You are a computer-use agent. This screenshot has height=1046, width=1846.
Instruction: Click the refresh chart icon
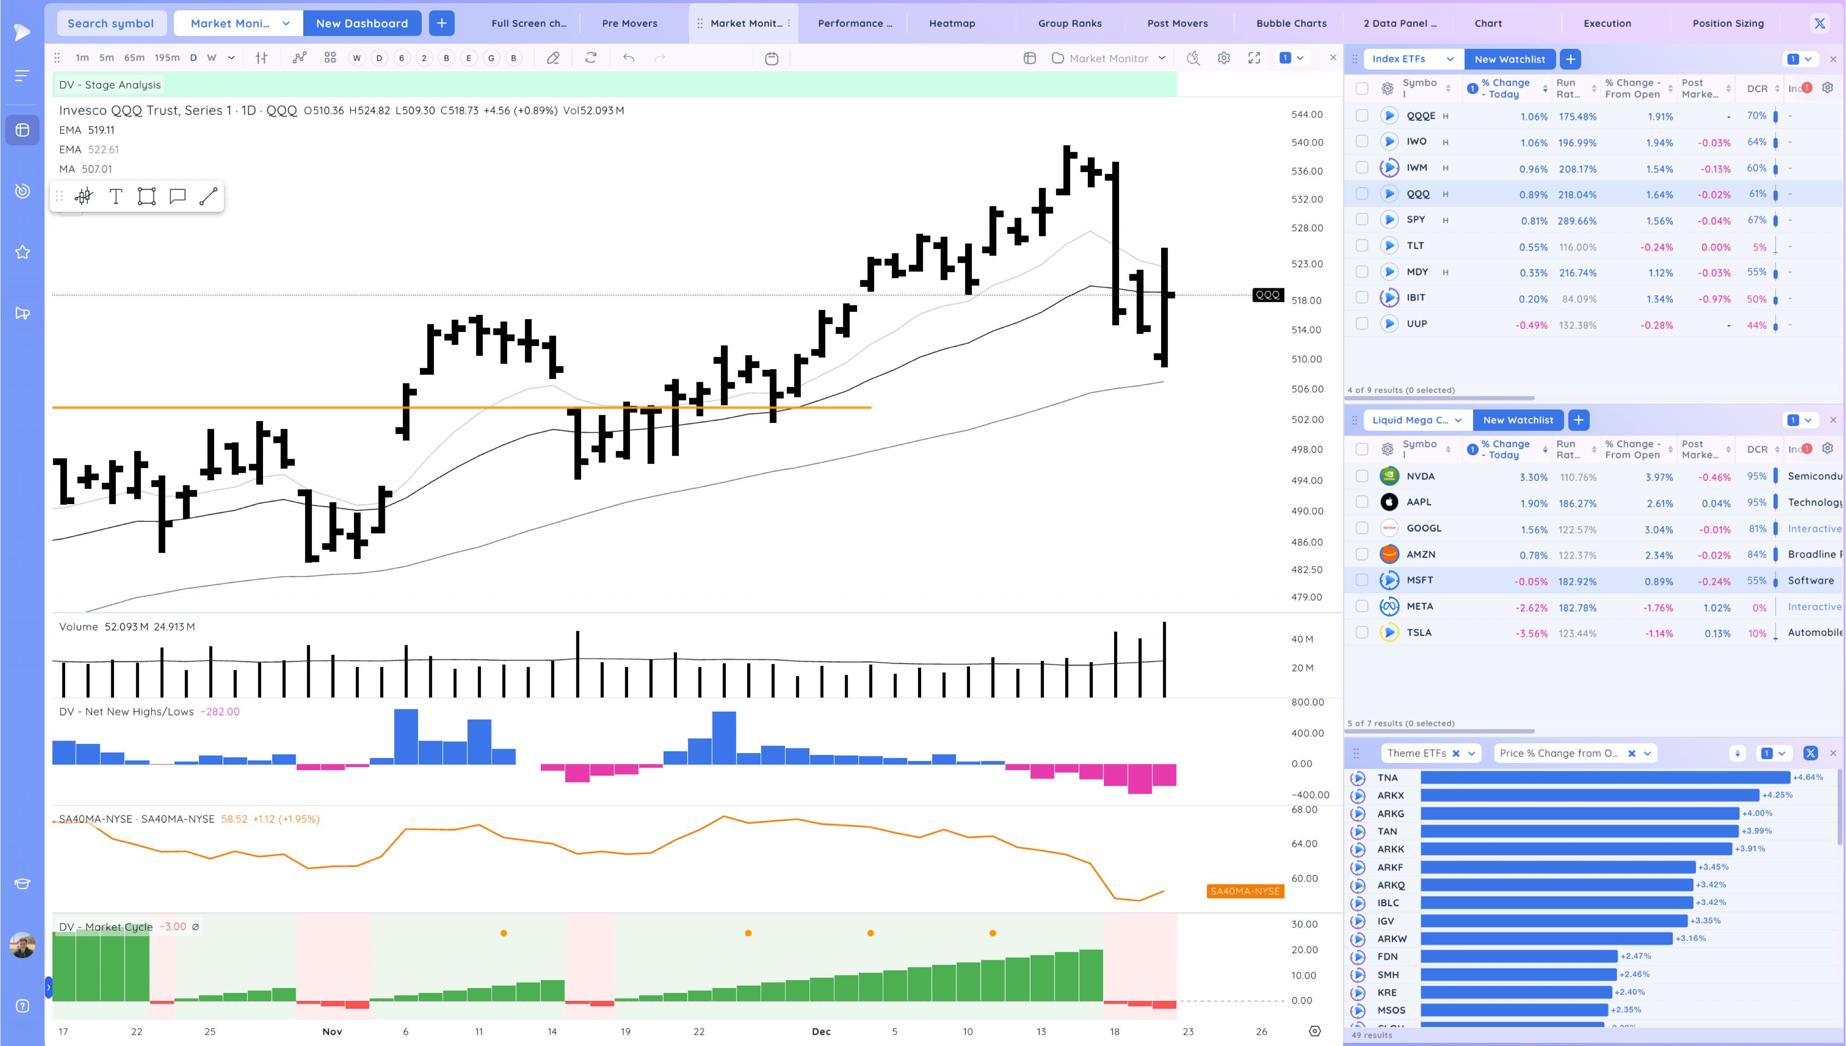(591, 58)
